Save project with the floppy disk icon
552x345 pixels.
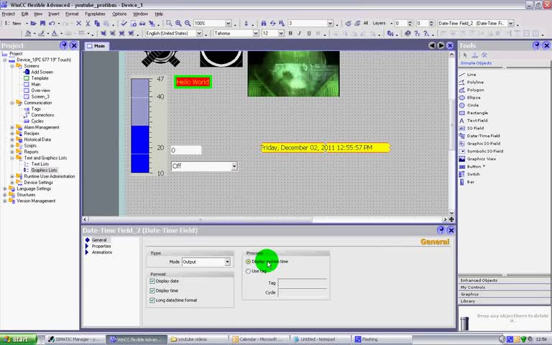point(42,23)
